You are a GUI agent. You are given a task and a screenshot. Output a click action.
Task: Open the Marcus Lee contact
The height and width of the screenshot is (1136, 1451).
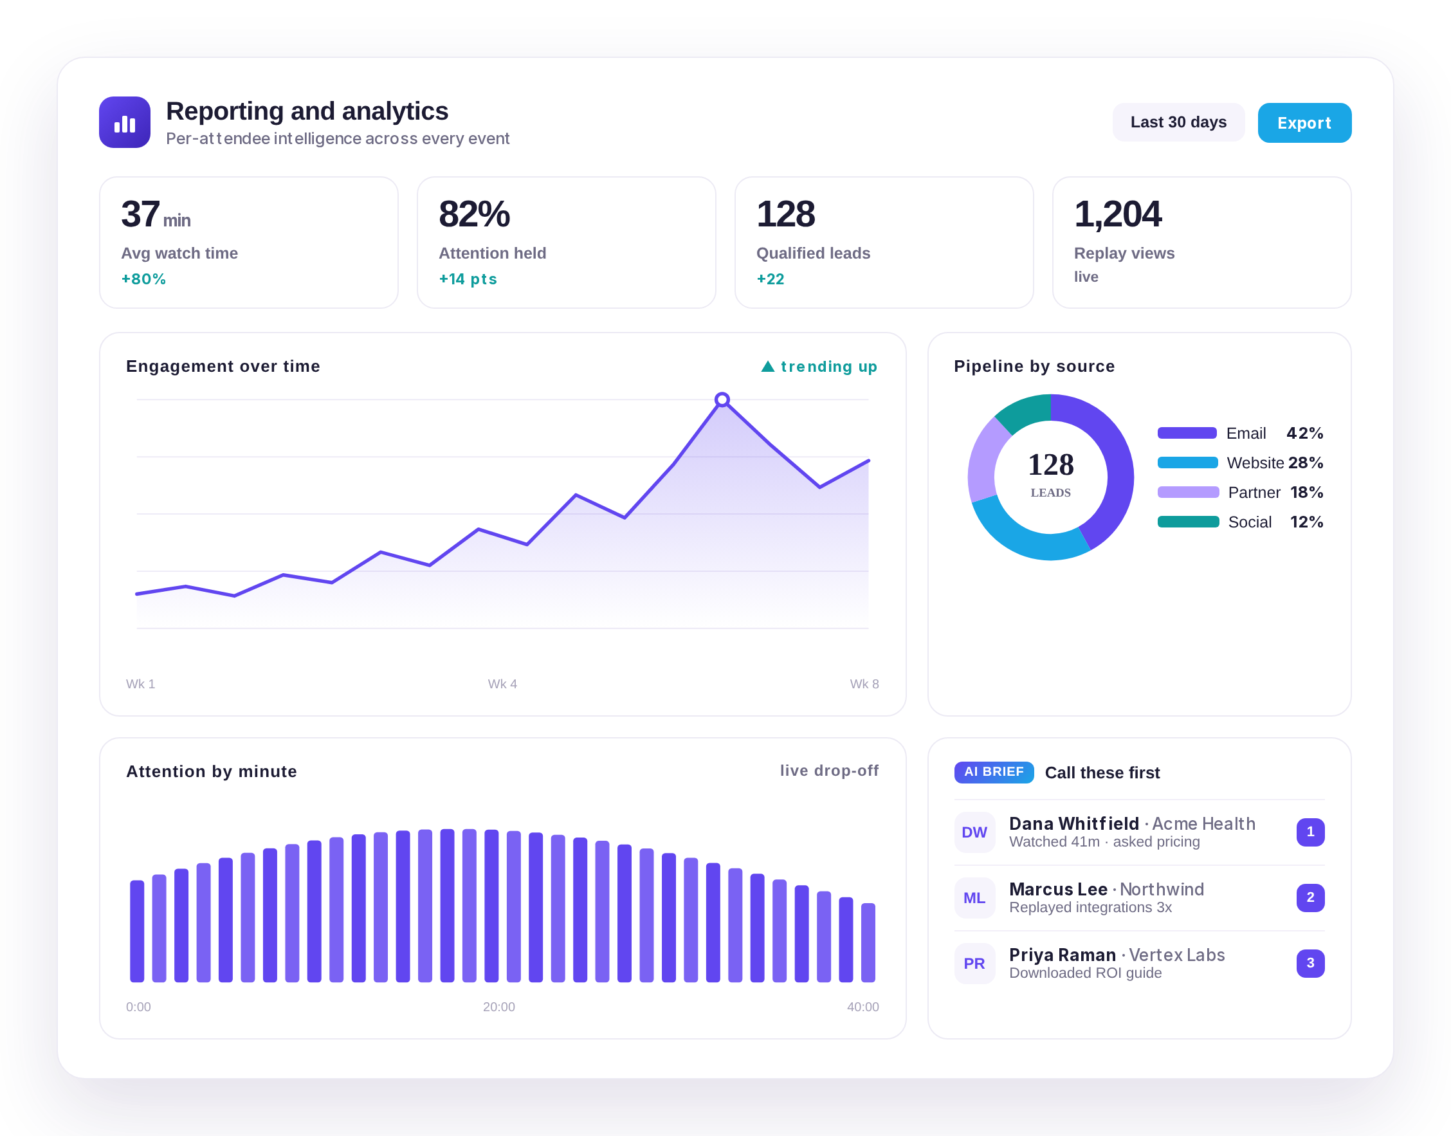pos(1139,898)
